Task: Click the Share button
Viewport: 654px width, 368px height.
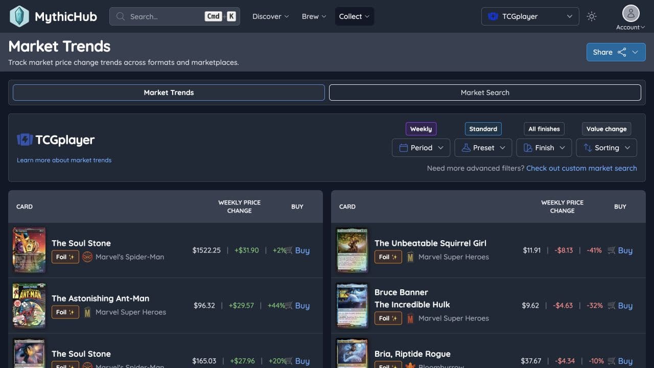Action: [x=616, y=52]
